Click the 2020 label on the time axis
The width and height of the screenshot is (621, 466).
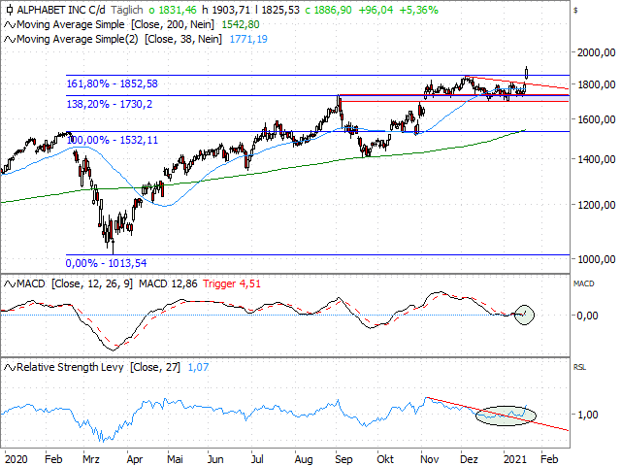pos(16,459)
